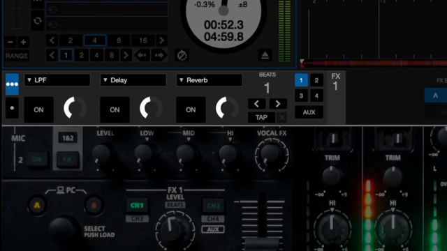Click the eject track icon

pyautogui.click(x=265, y=55)
